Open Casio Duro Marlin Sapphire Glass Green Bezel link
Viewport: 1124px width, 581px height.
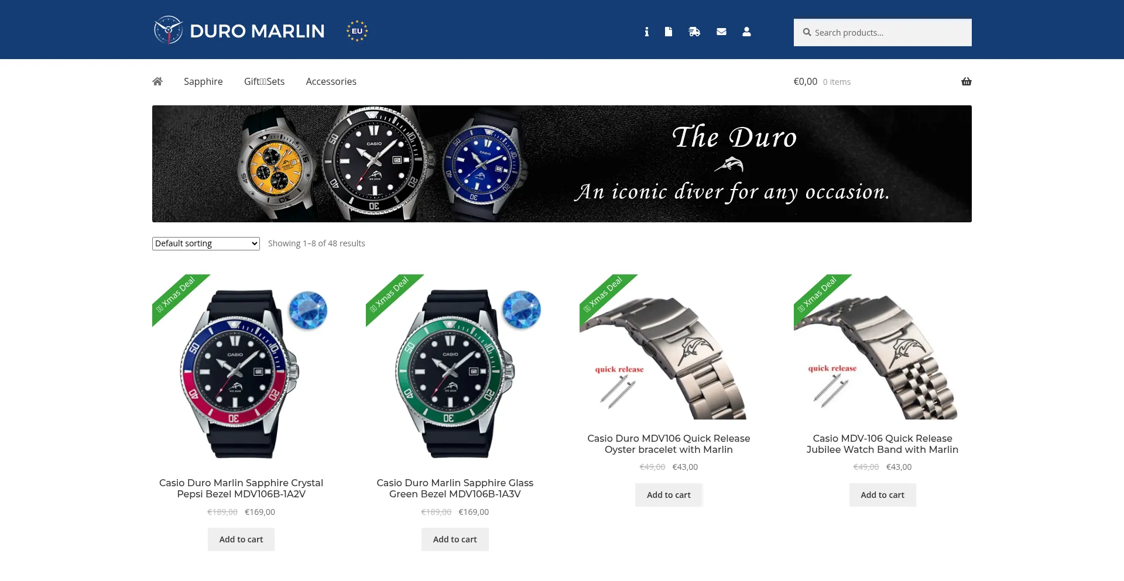coord(455,489)
